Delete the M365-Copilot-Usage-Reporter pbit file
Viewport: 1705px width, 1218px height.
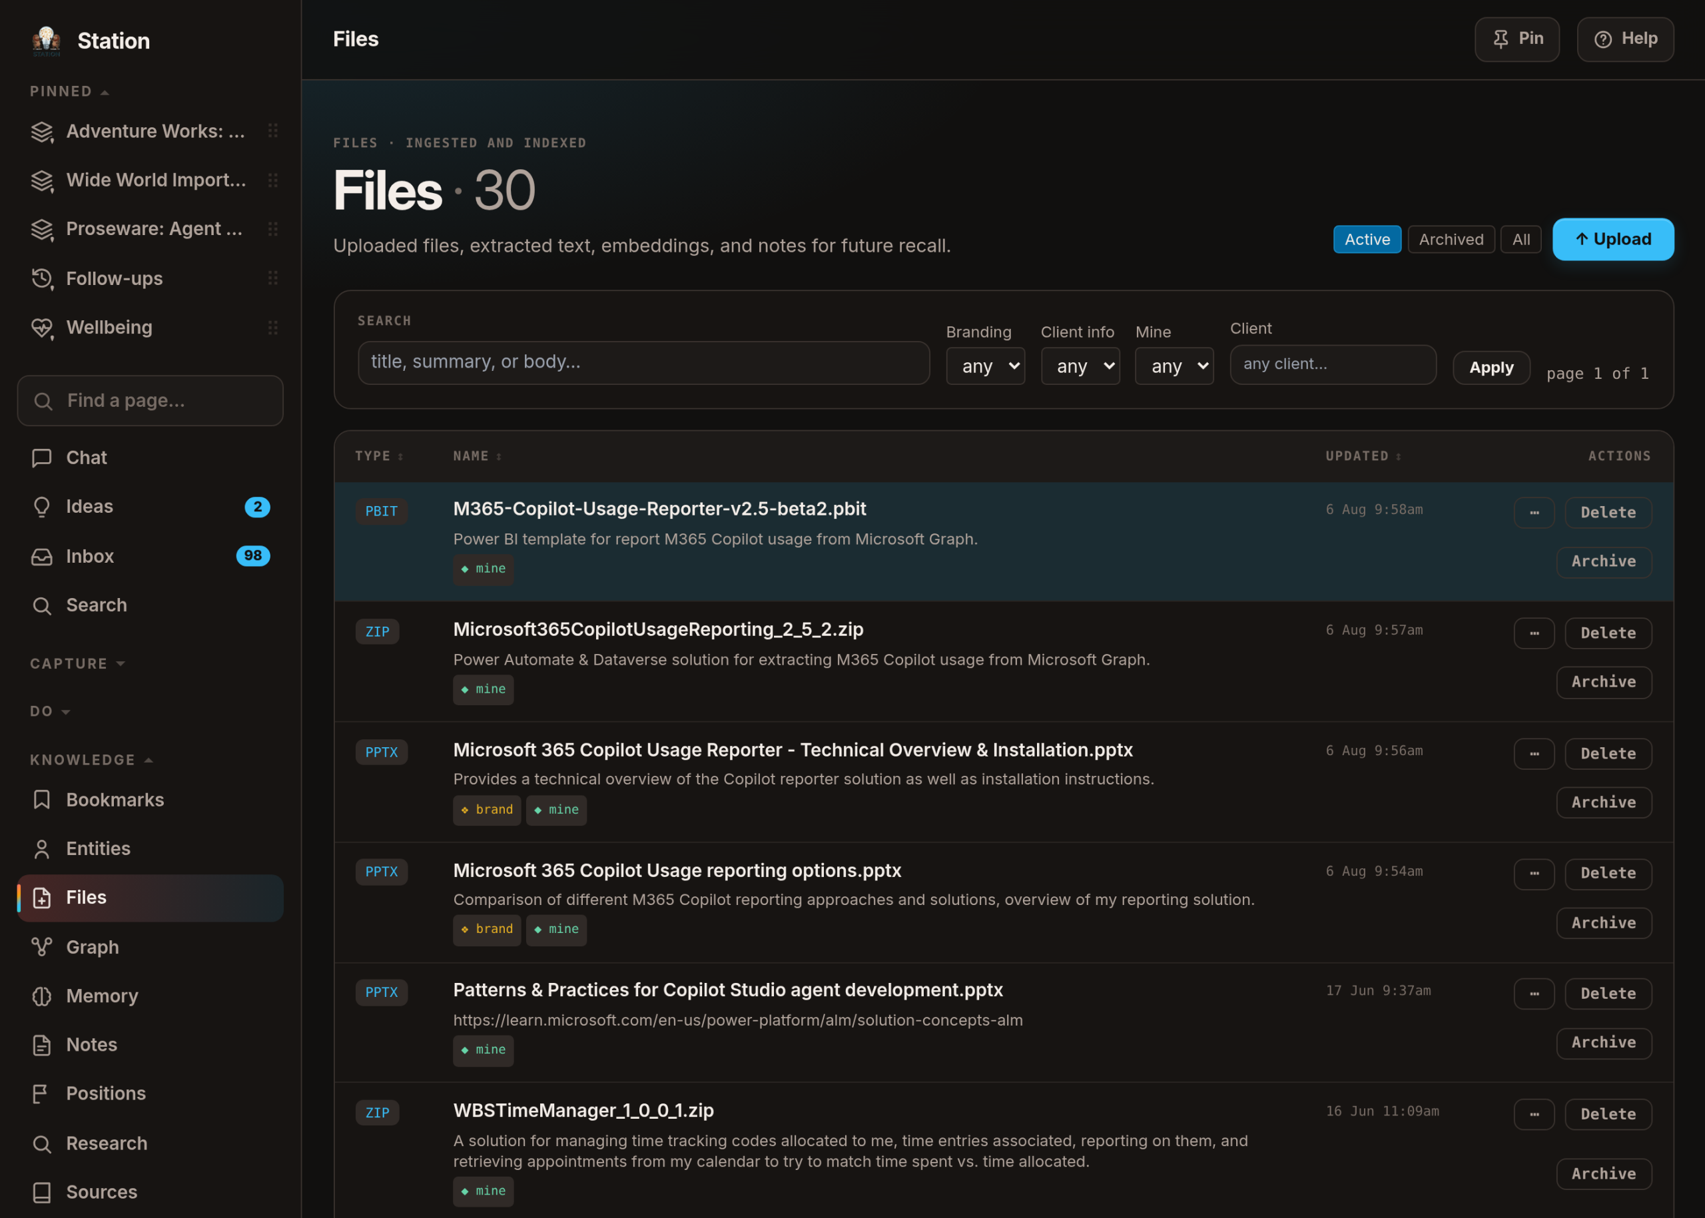pos(1608,512)
